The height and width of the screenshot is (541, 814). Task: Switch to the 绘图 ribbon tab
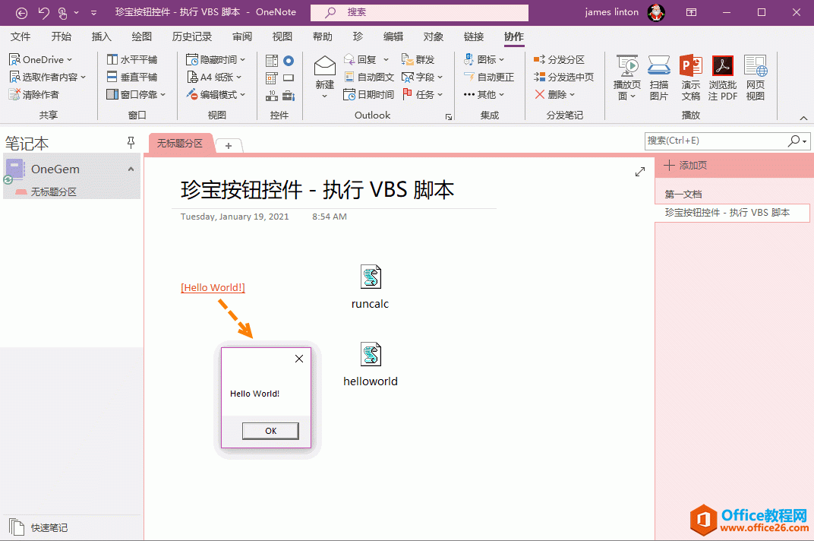pyautogui.click(x=142, y=36)
